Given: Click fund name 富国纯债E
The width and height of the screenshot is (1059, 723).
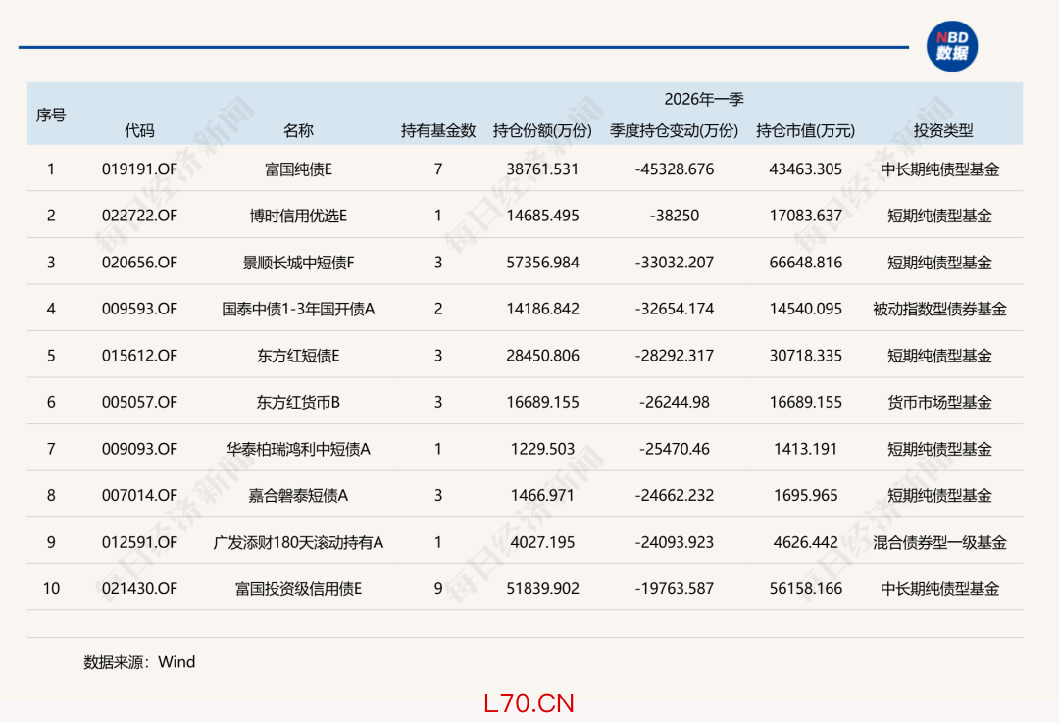Looking at the screenshot, I should click(298, 169).
